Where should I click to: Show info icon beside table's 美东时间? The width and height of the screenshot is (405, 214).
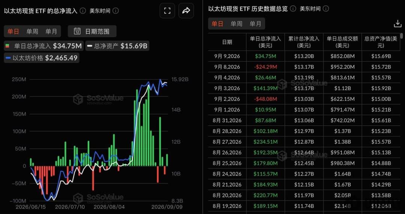click(326, 9)
